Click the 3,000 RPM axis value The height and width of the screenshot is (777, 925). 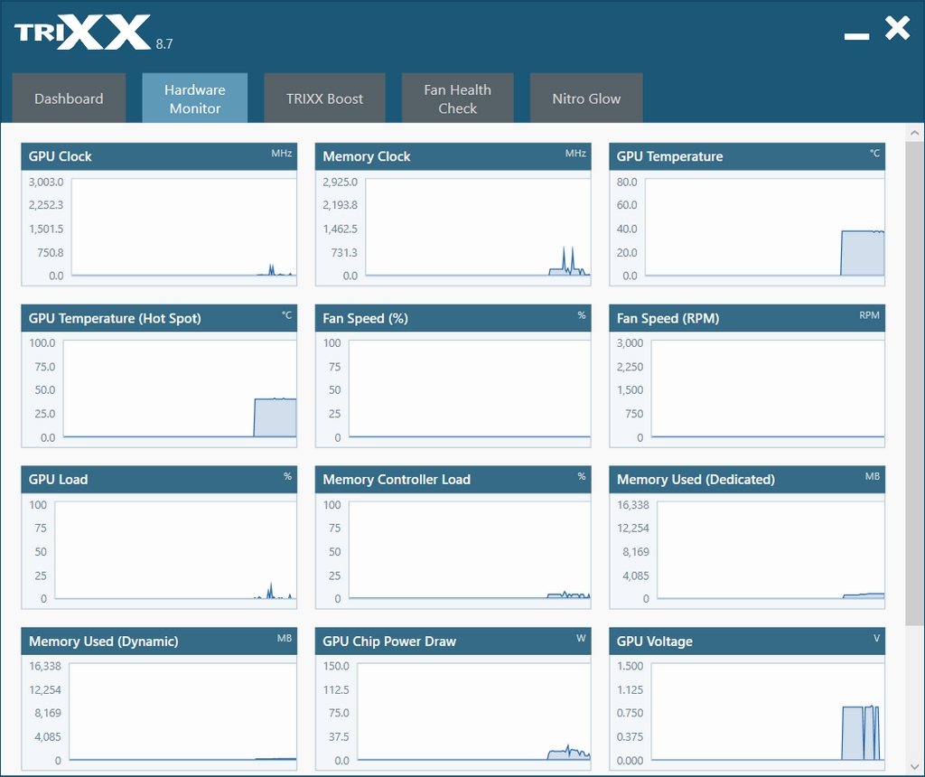(x=630, y=342)
